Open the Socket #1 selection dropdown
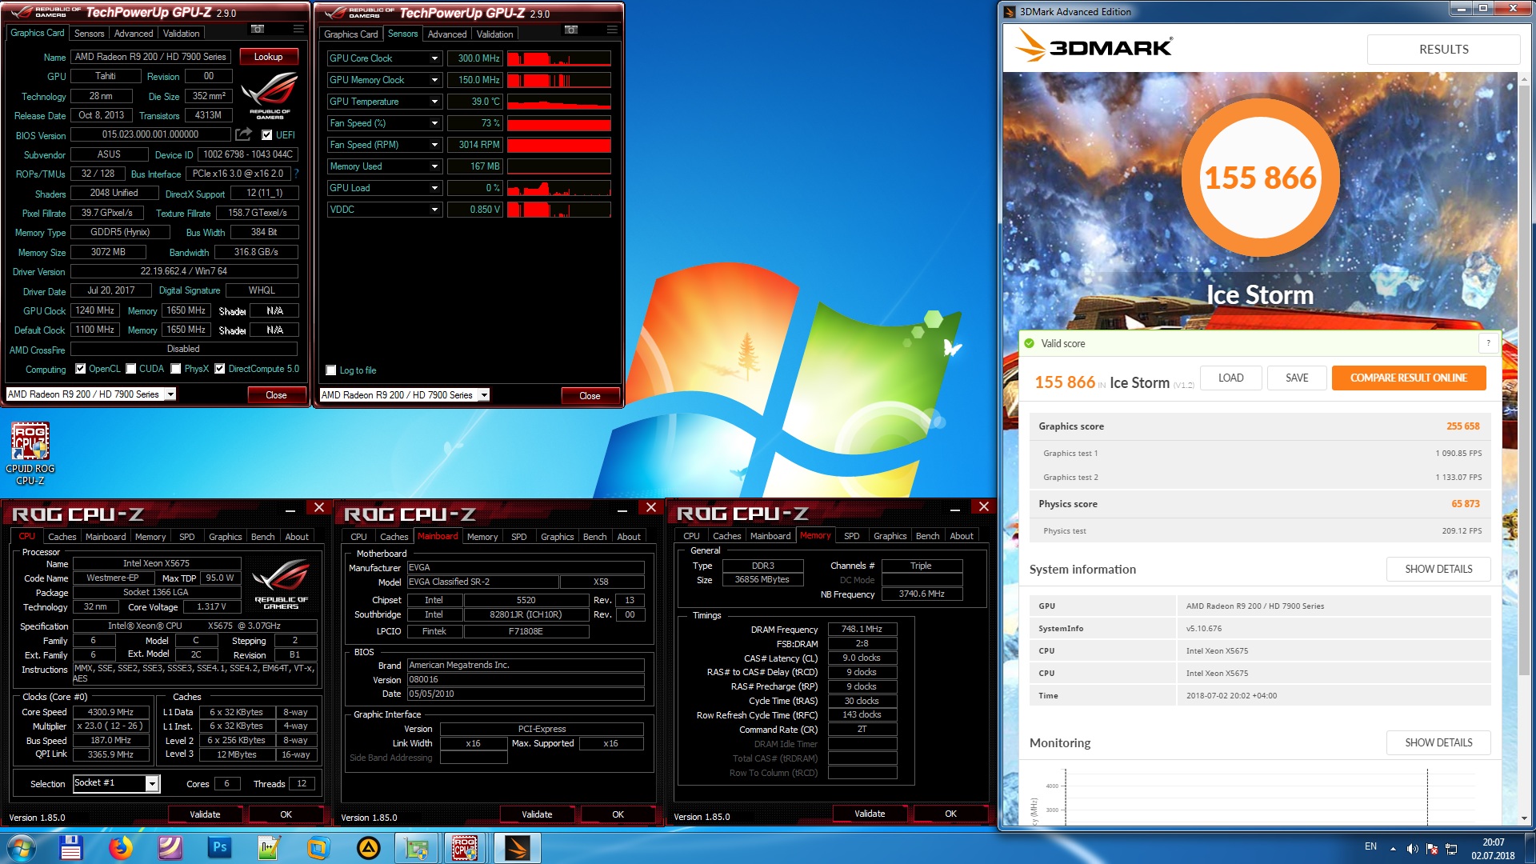The image size is (1536, 864). click(151, 784)
